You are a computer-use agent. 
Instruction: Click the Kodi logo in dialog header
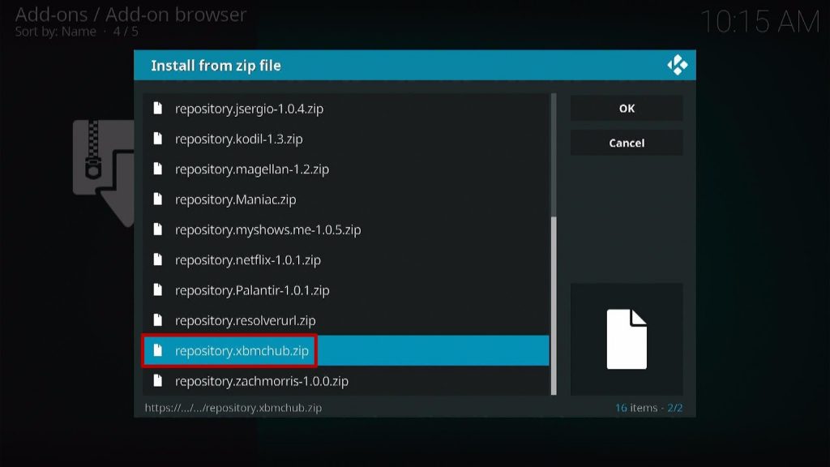point(677,65)
